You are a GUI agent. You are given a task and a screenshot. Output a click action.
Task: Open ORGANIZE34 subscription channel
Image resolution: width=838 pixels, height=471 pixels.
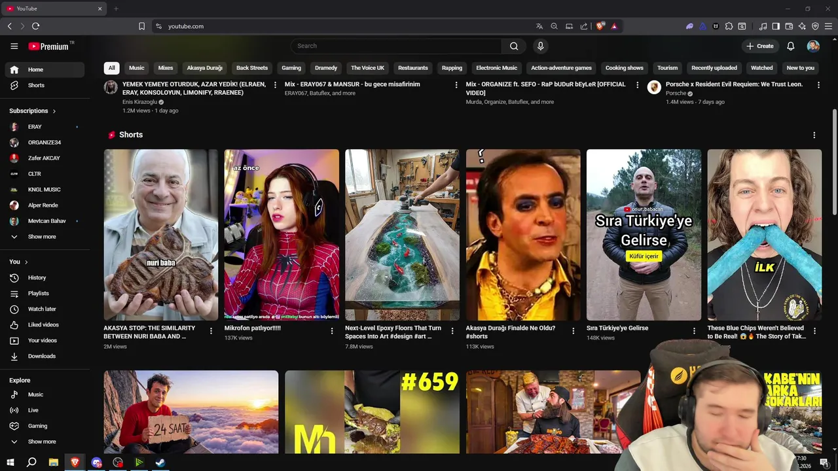[x=45, y=143]
